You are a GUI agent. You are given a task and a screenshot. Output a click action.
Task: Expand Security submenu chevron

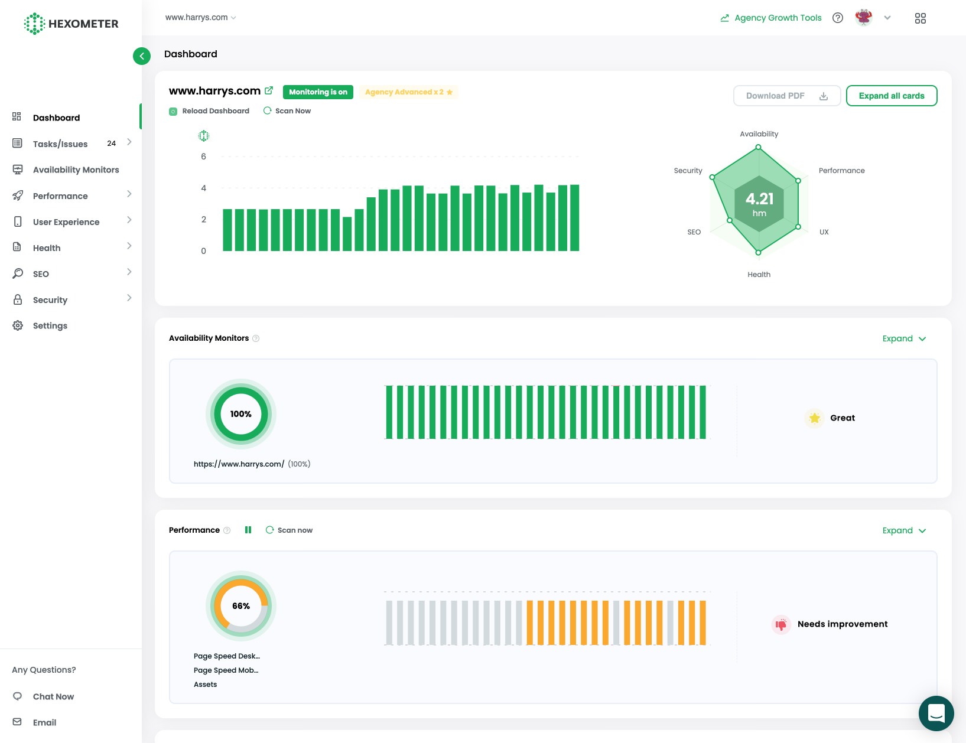click(x=129, y=298)
